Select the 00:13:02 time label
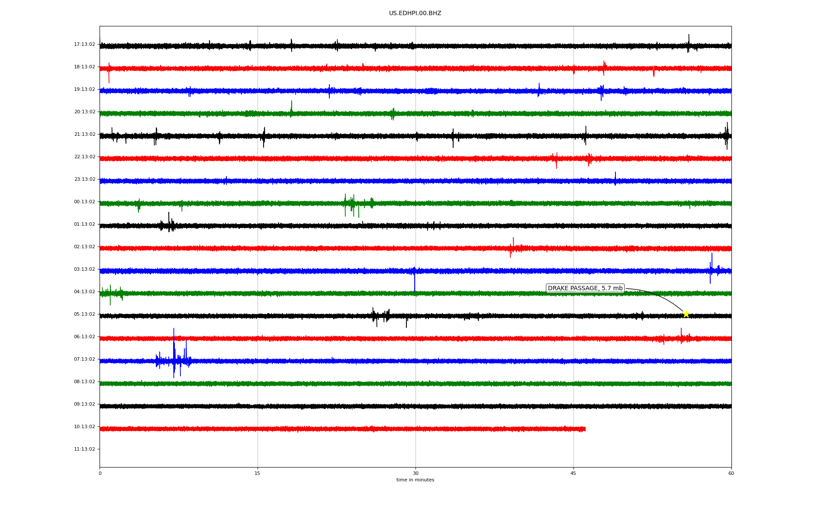This screenshot has height=519, width=831. click(x=84, y=202)
